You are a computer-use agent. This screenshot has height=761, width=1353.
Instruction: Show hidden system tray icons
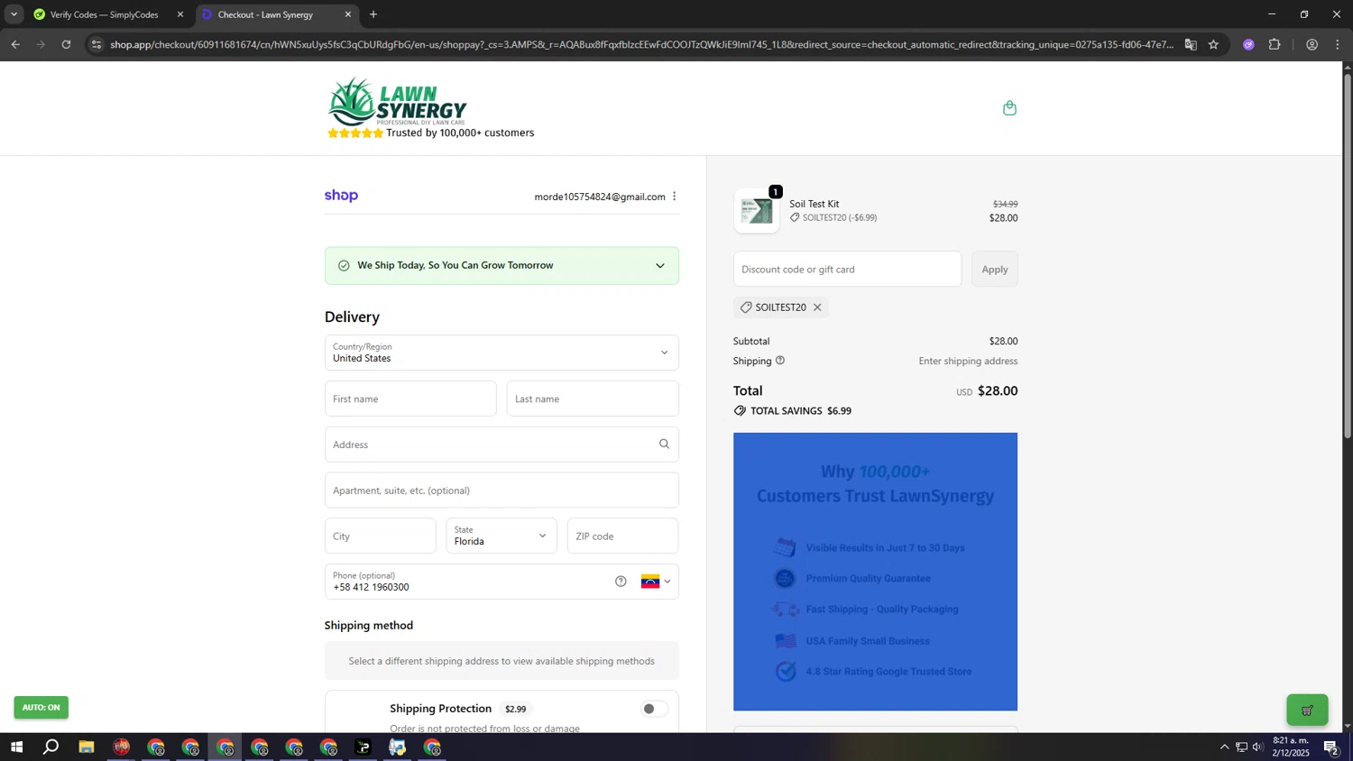coord(1224,747)
